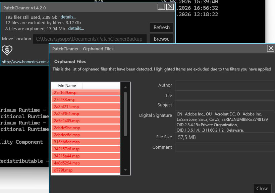Image resolution: width=275 pixels, height=193 pixels.
Task: Click the donate heart dollar icon
Action: point(7,50)
